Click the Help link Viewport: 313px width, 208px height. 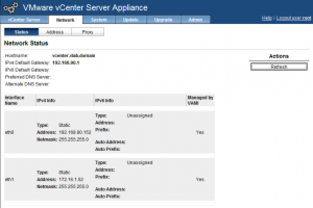[x=267, y=18]
